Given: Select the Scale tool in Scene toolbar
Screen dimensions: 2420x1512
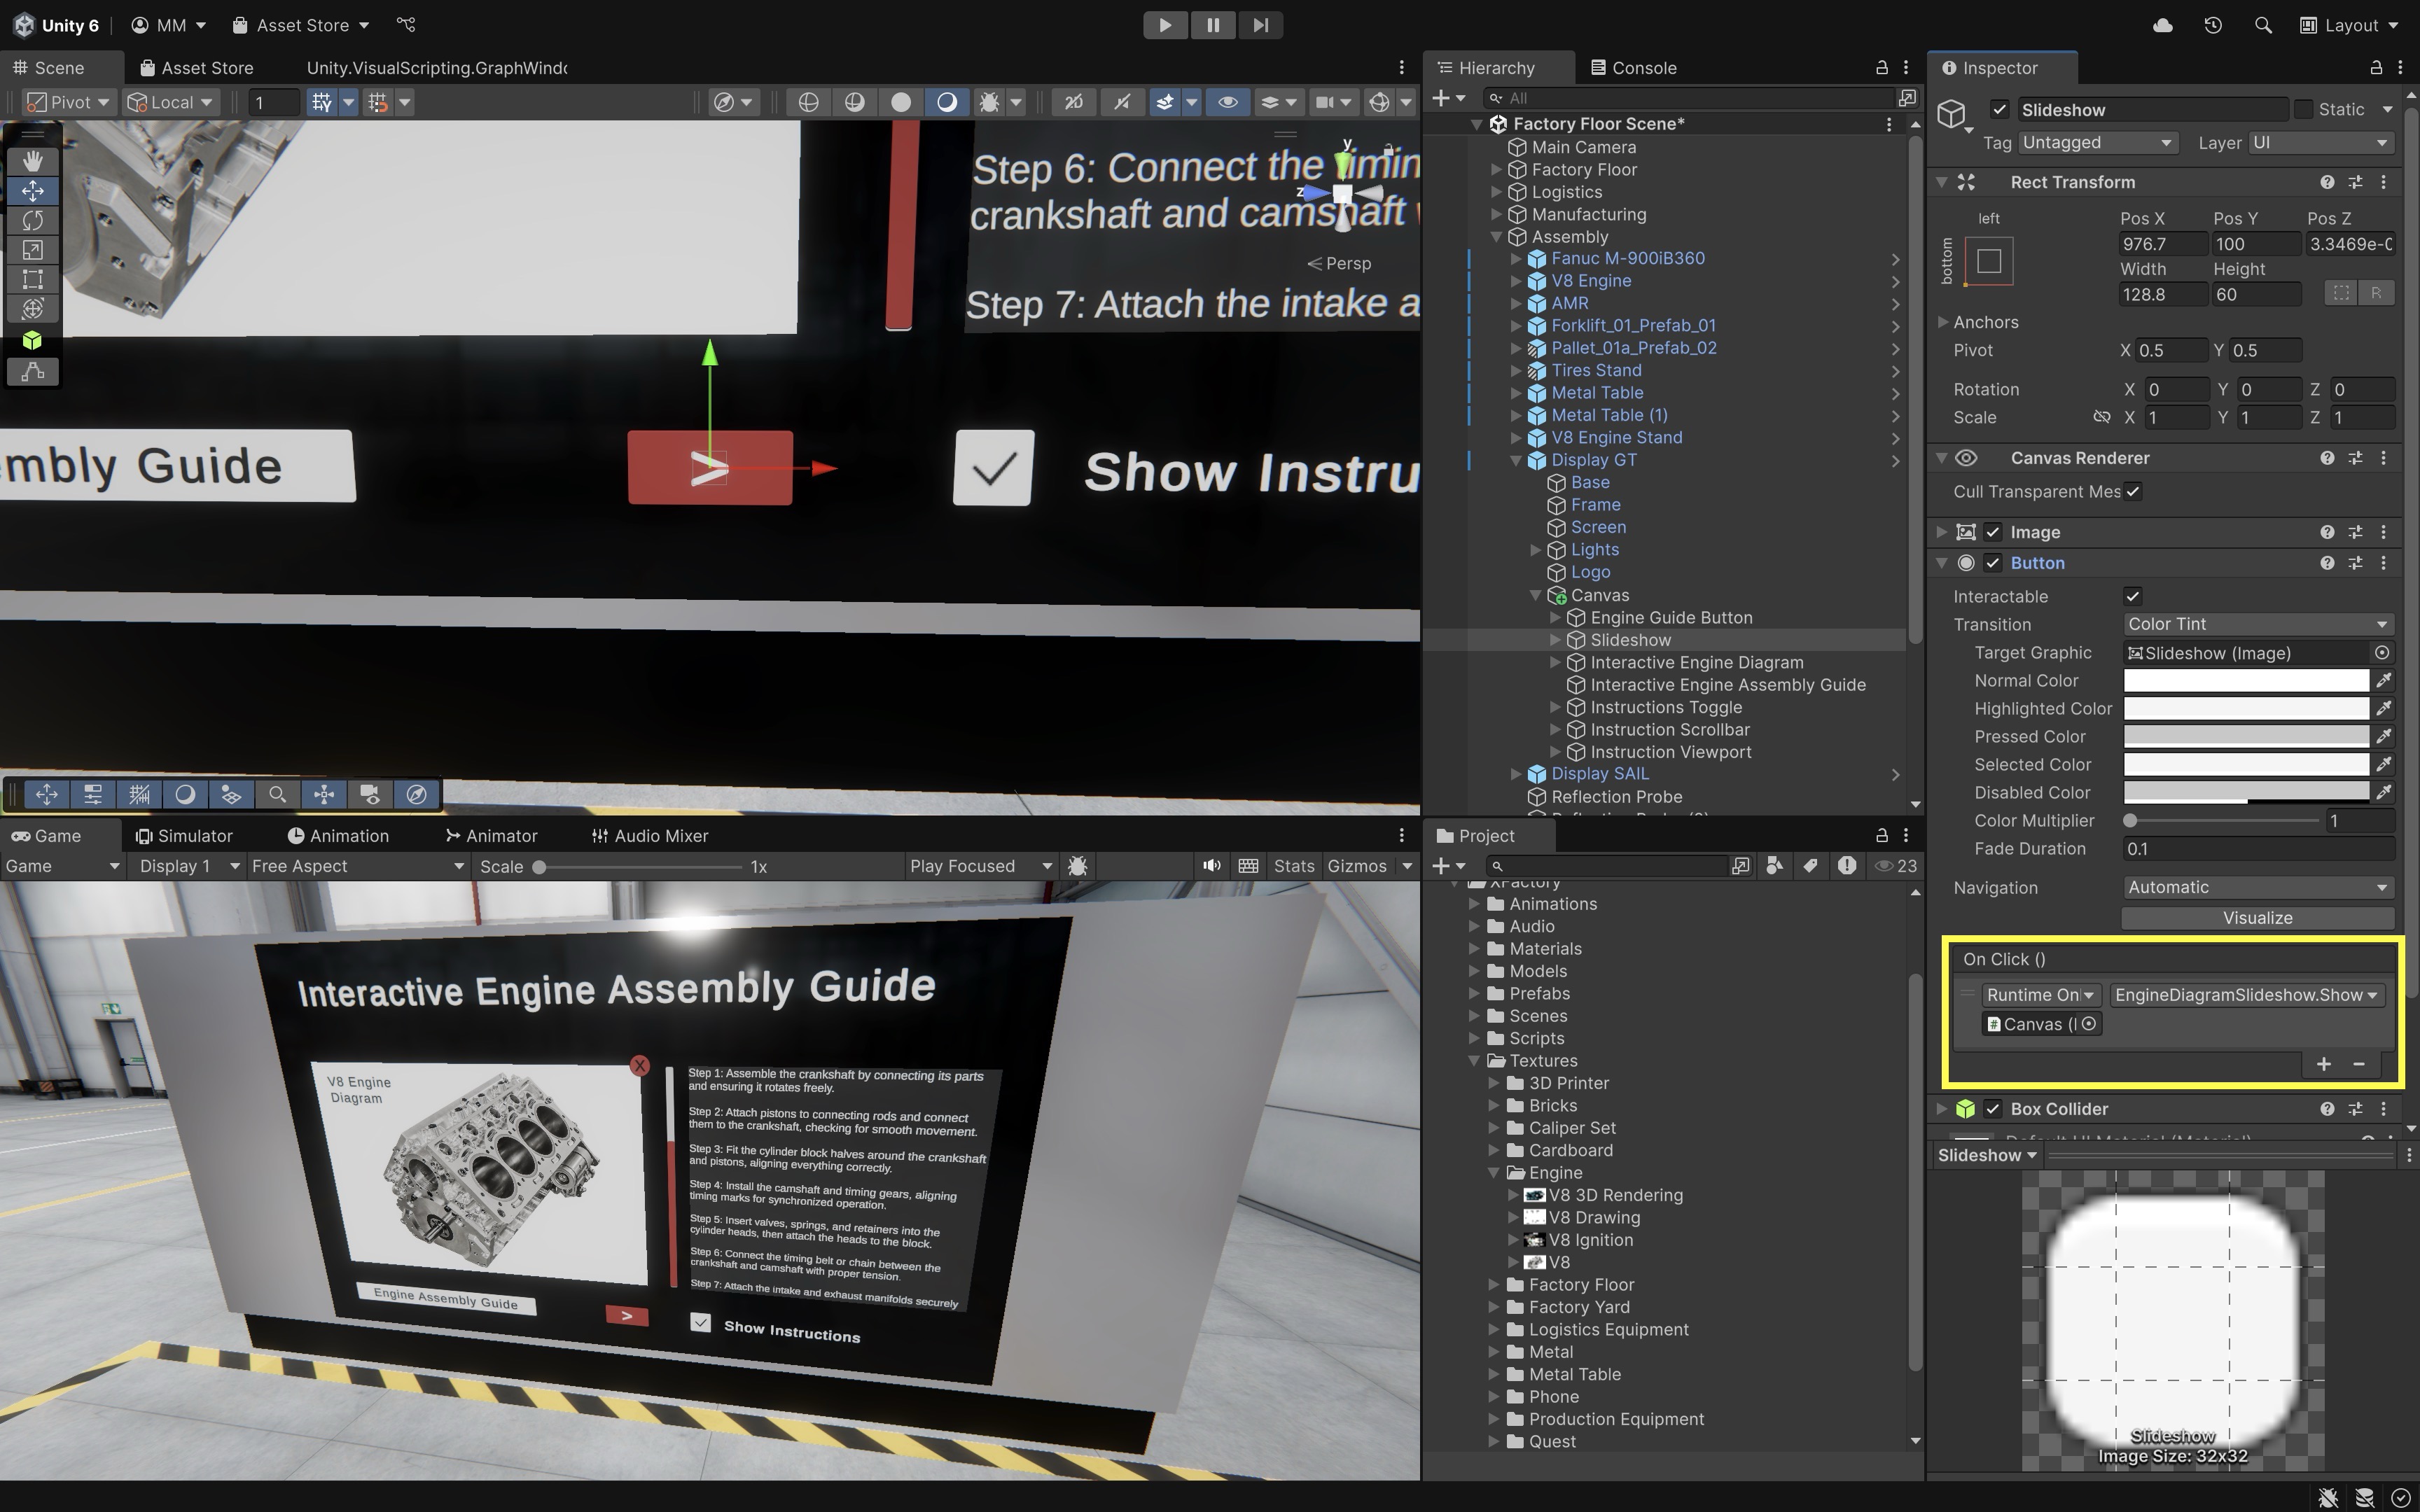Looking at the screenshot, I should [x=32, y=250].
